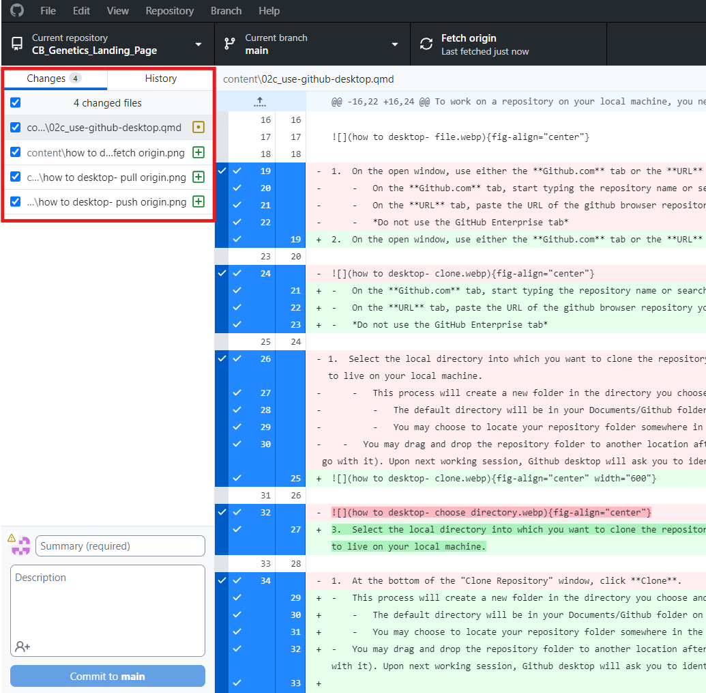Select the how to desktop- push origin.png row
Image resolution: width=706 pixels, height=693 pixels.
[x=108, y=201]
